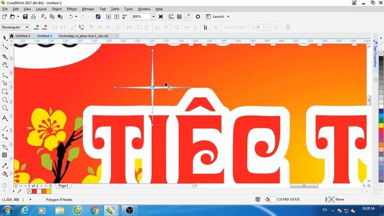This screenshot has height=216, width=384.
Task: Open the Windows Start button
Action: click(x=7, y=211)
